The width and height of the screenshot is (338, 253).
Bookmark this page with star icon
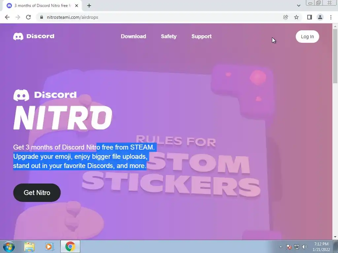pos(296,17)
